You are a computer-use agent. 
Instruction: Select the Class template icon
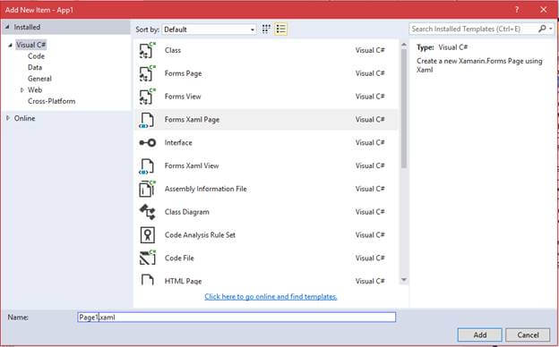[x=147, y=51]
